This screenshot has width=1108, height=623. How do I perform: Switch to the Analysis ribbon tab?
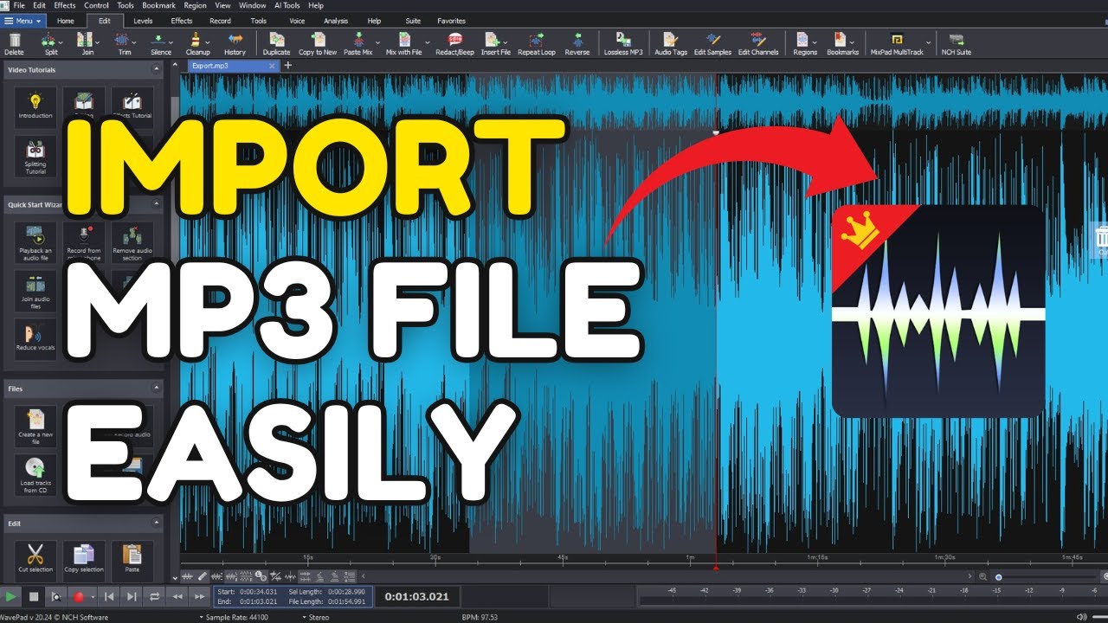pos(335,21)
